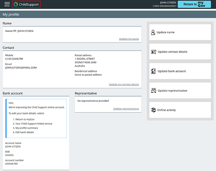Click the bank account icon tile
The image size is (216, 171).
tap(154, 71)
